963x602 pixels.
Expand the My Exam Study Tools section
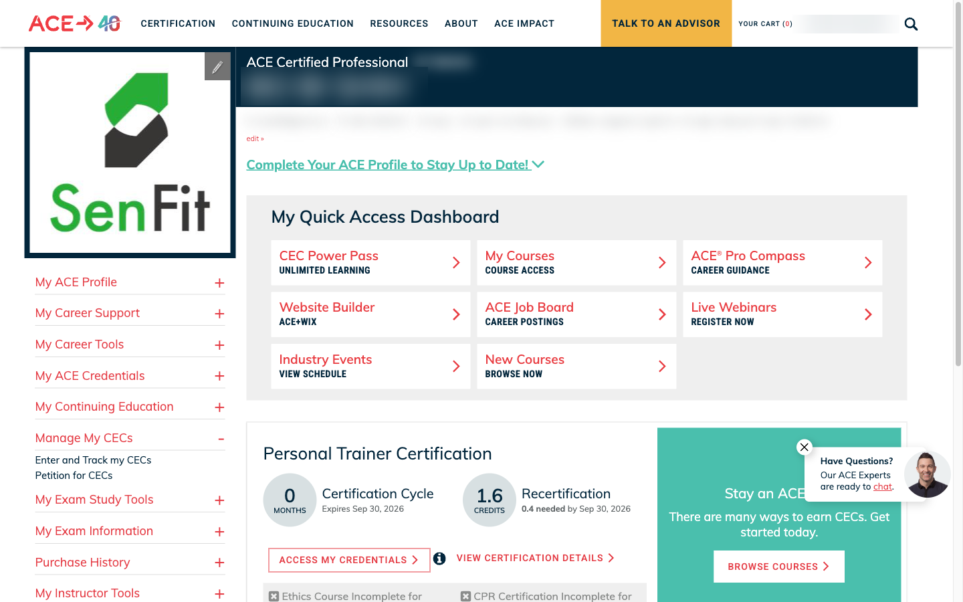tap(219, 500)
